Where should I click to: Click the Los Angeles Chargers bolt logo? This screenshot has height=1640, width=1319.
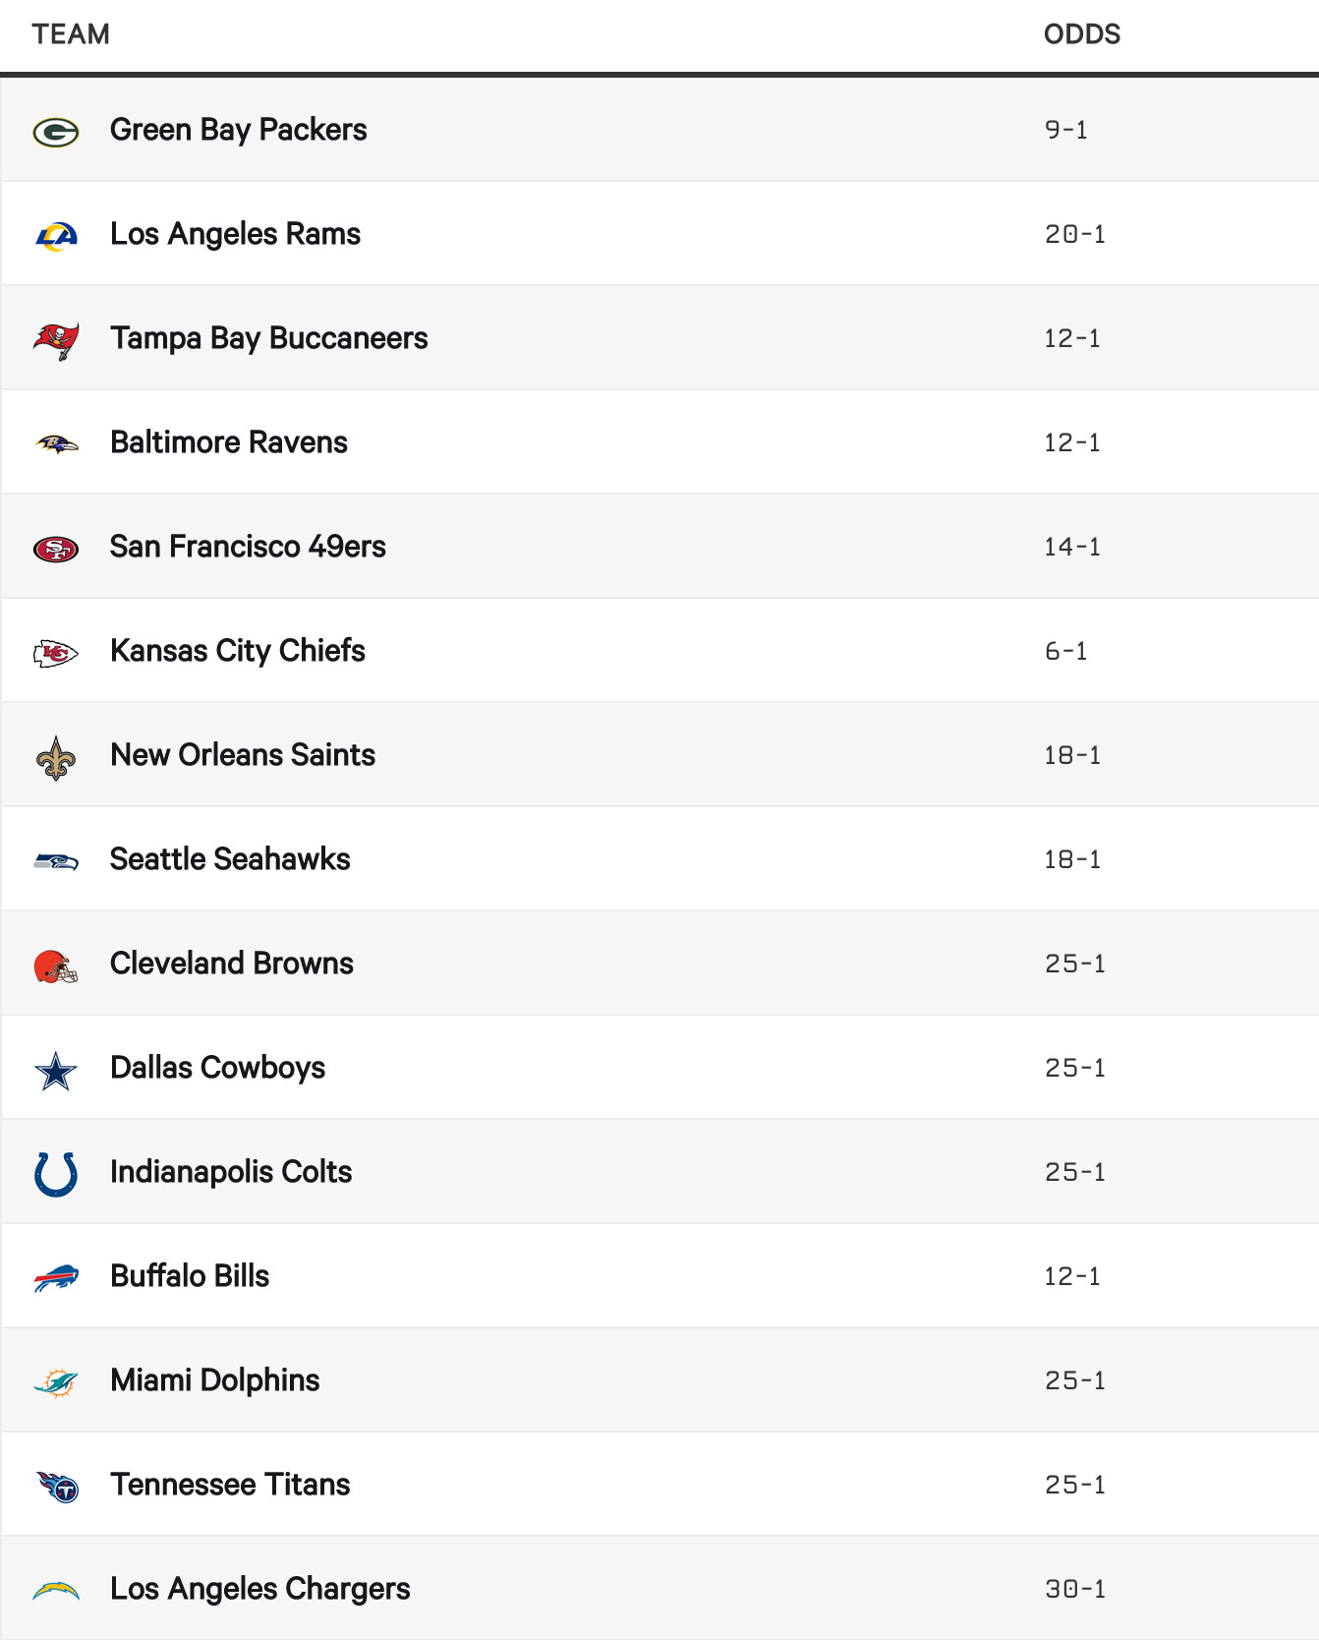coord(56,1590)
